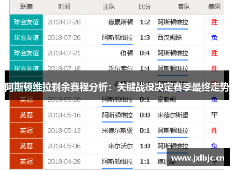This screenshot has height=170, width=234.
Task: Open home team 阿斯顿维拉 in the 2018-05-16 row
Action: click(x=117, y=115)
